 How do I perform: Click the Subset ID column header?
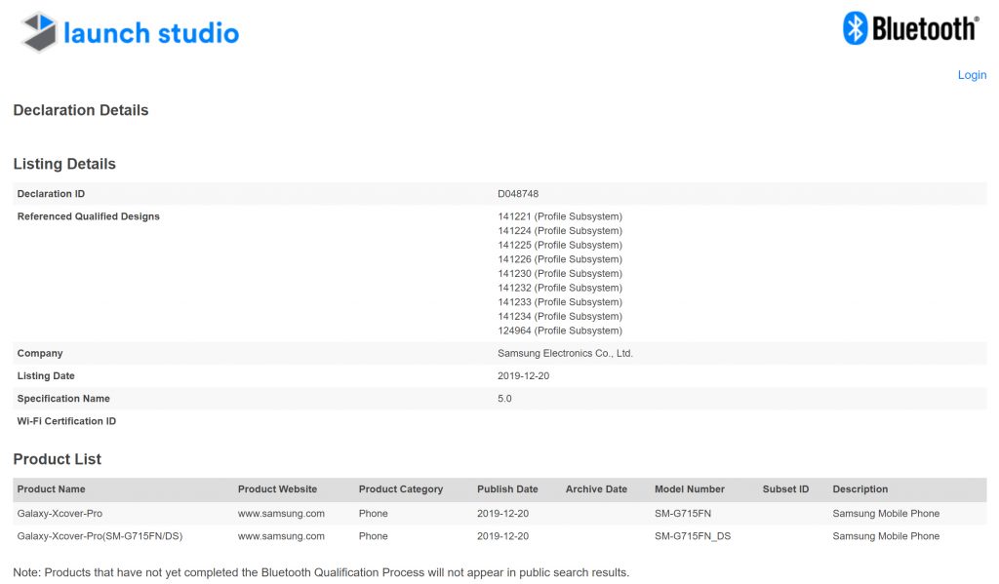click(785, 489)
